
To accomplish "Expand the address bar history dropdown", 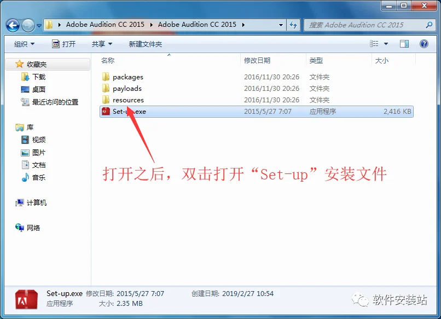I will [281, 25].
